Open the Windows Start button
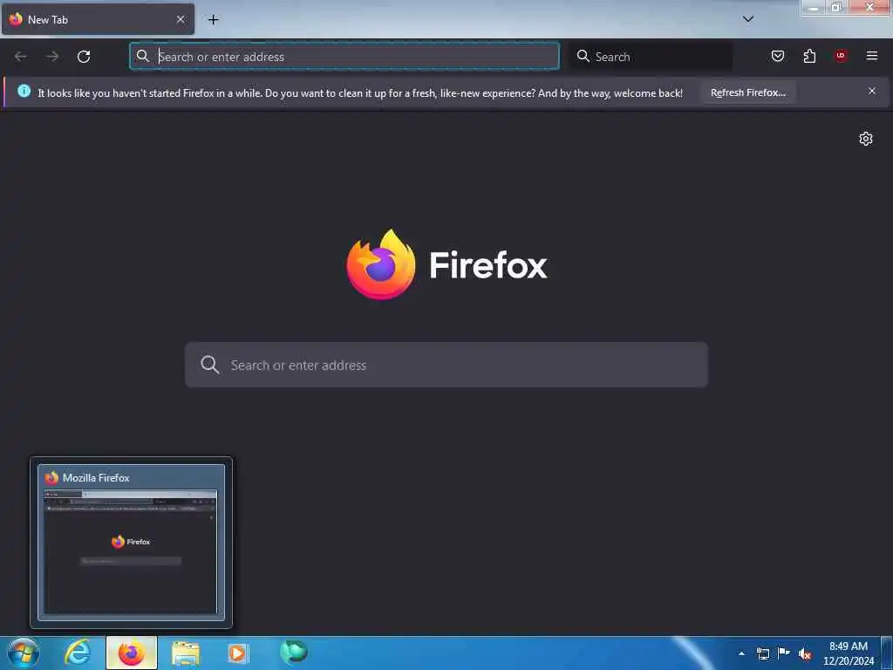 point(24,653)
